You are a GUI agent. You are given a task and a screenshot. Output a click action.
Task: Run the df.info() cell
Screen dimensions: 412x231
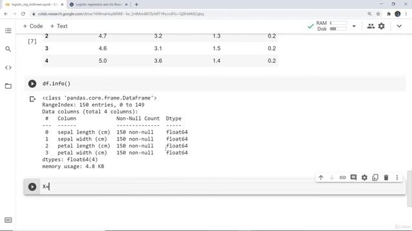click(x=32, y=84)
